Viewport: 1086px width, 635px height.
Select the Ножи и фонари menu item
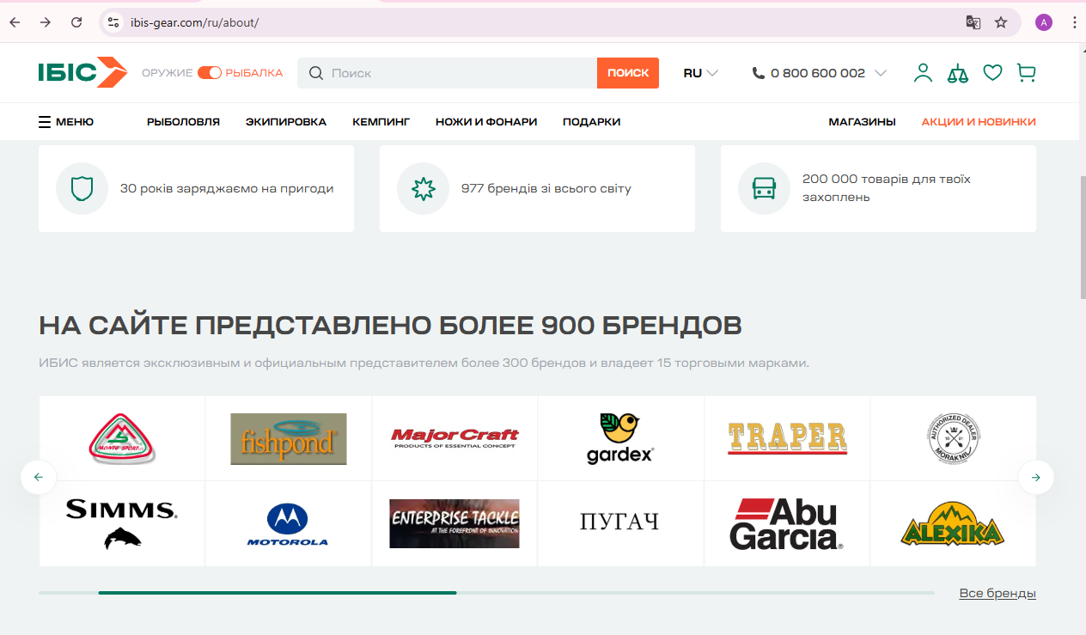click(x=485, y=122)
